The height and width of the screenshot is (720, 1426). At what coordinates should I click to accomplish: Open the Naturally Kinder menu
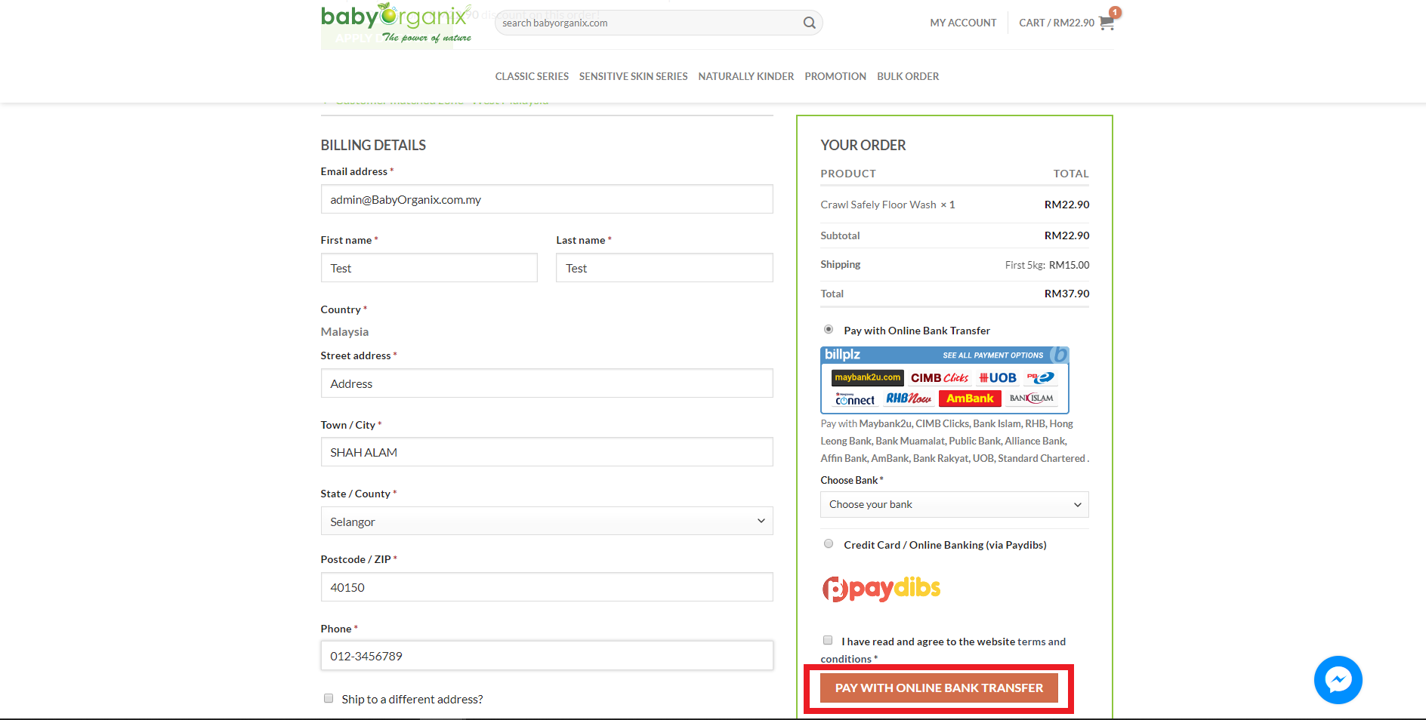[746, 76]
